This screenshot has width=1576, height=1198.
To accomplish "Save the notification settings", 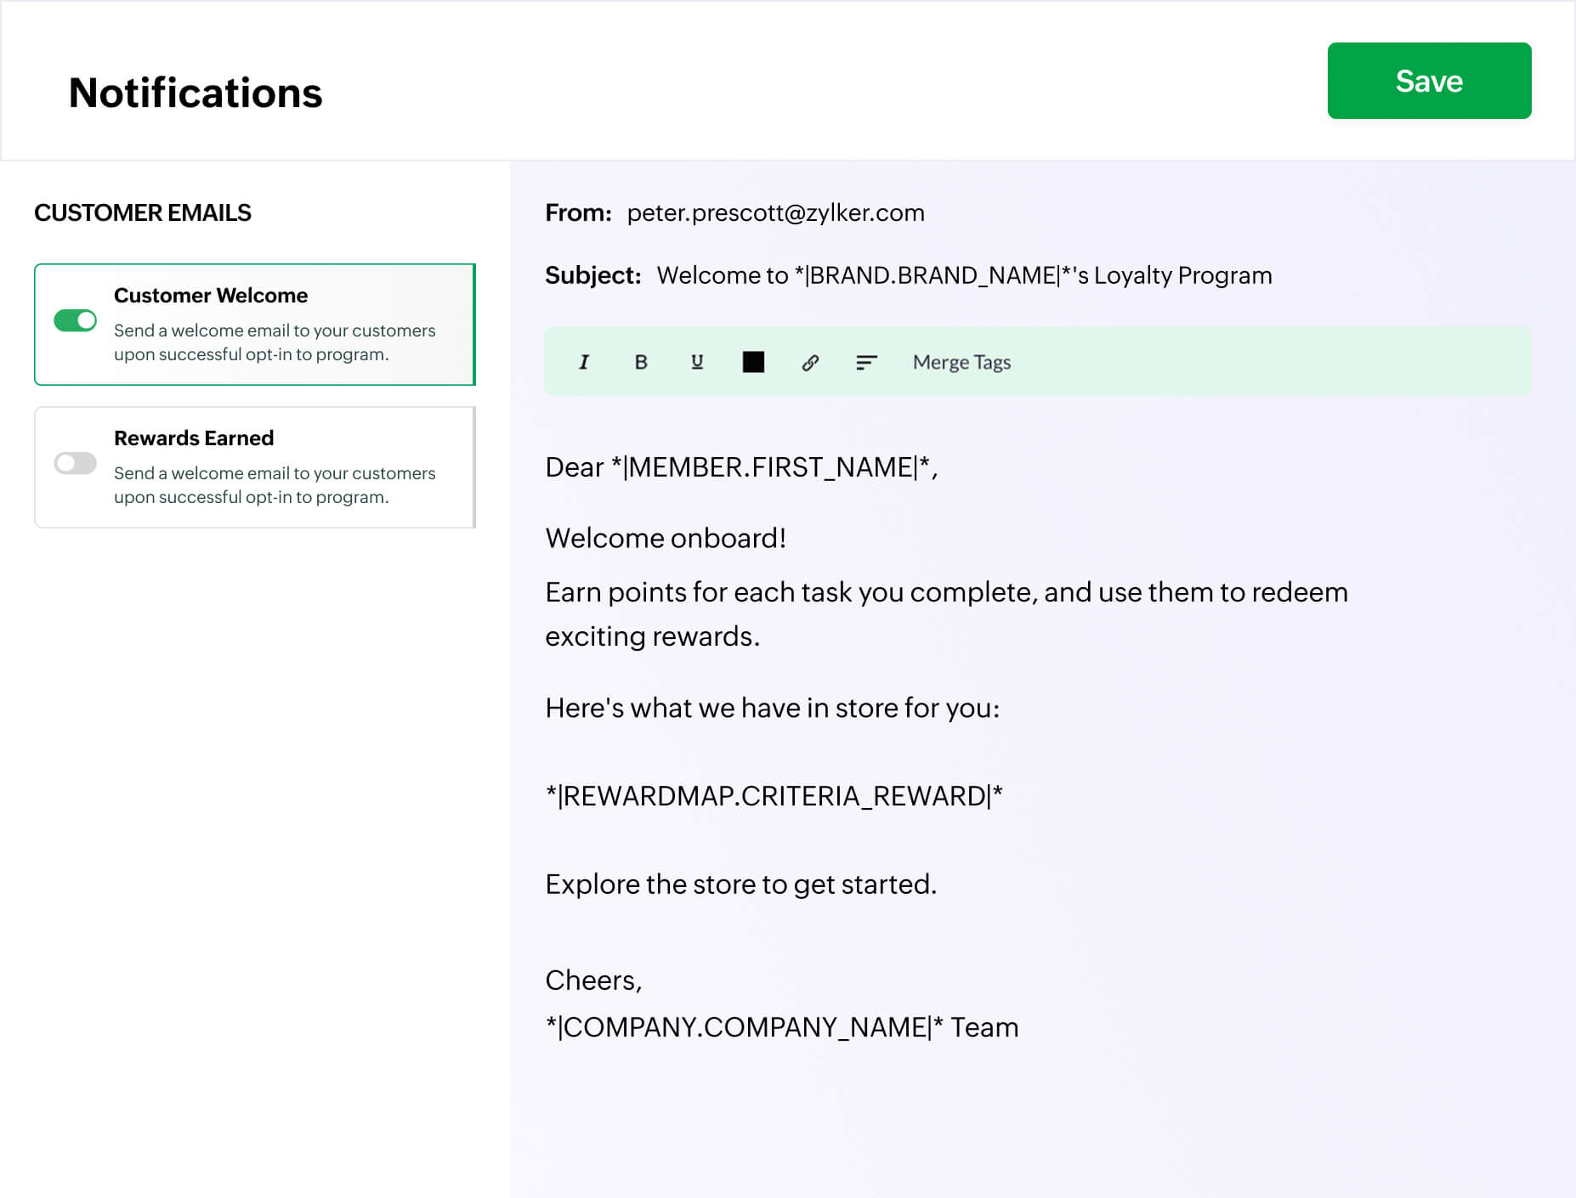I will coord(1428,81).
